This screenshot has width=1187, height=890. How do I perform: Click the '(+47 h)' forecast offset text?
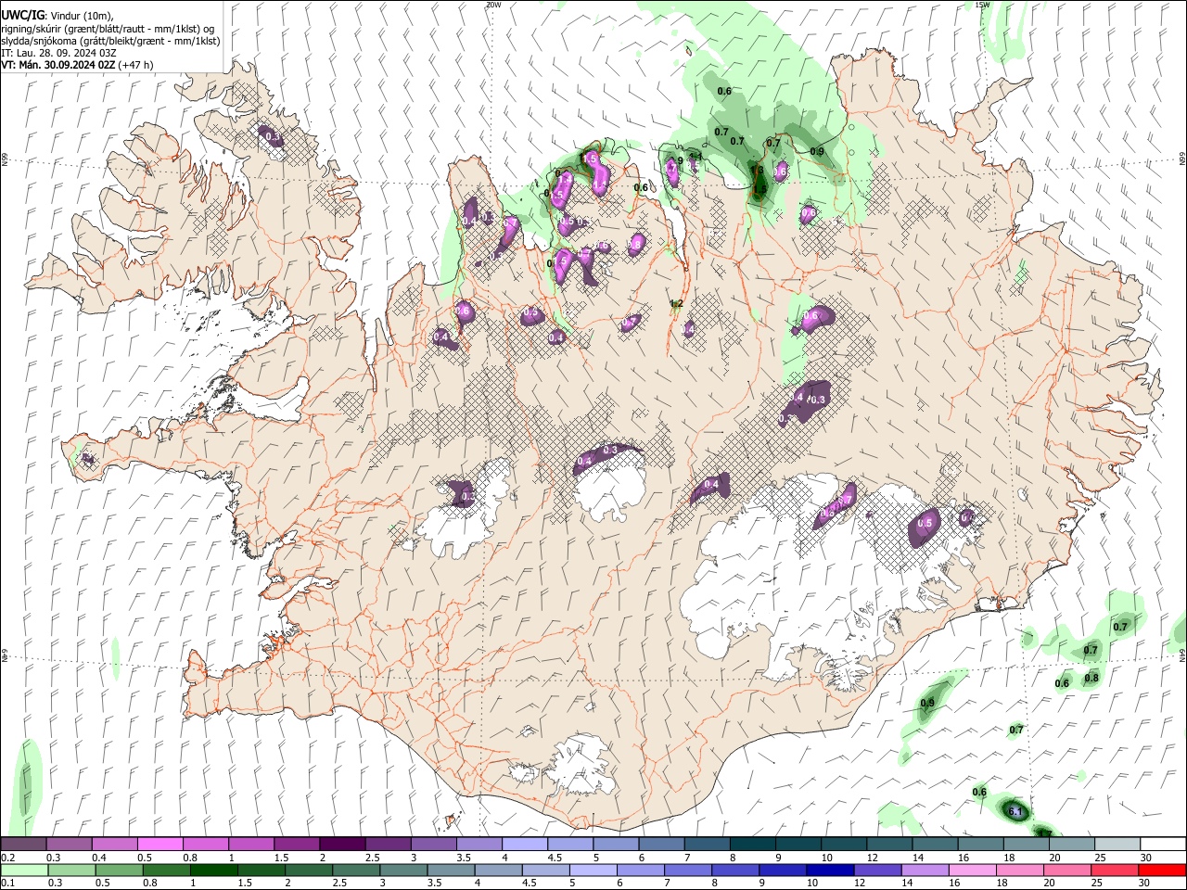point(135,65)
